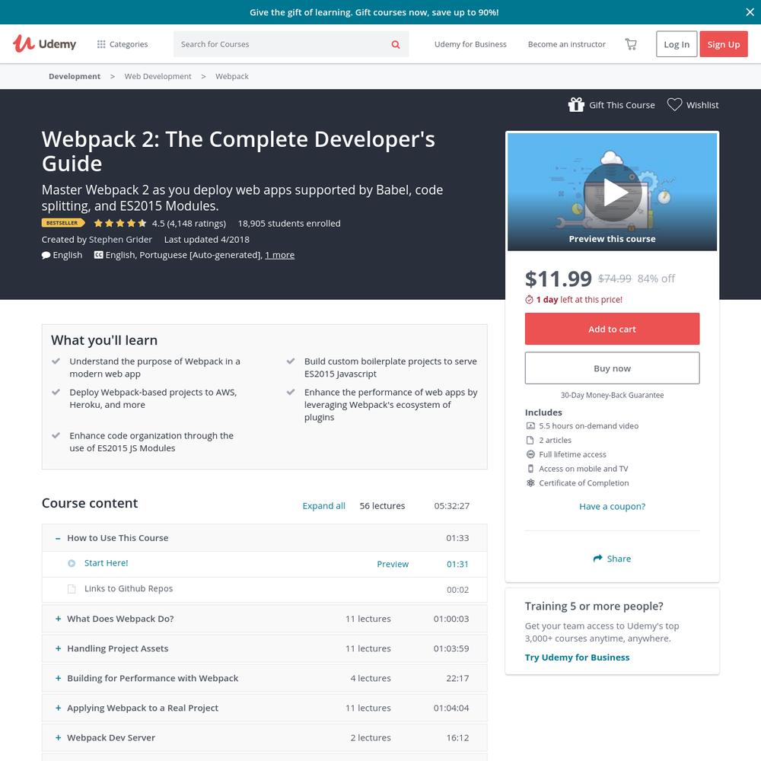Click Buy now button
Screen dimensions: 761x761
tap(612, 368)
